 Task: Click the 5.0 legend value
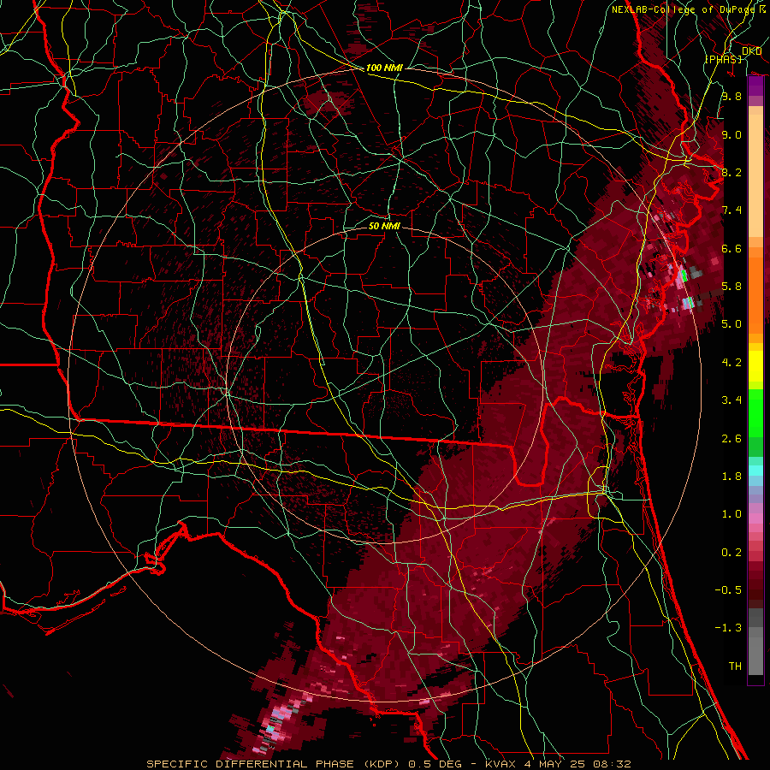731,324
